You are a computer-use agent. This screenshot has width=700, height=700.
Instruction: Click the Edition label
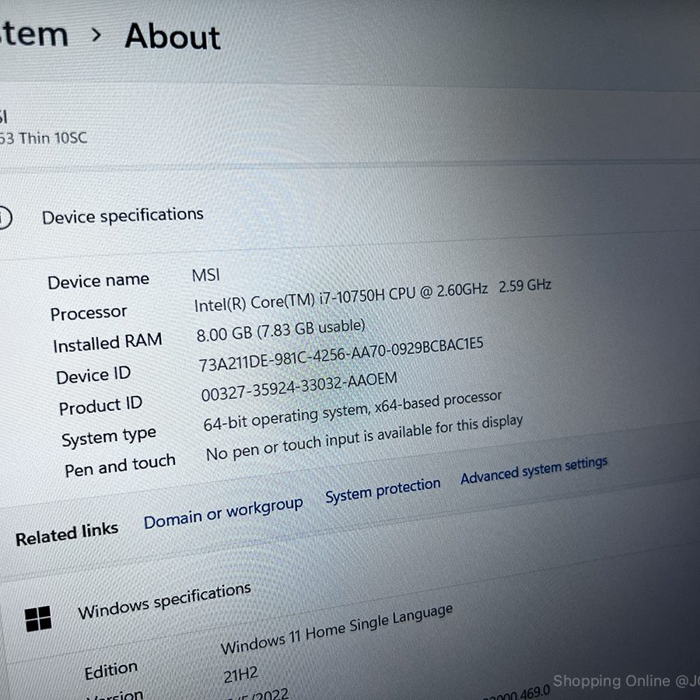pyautogui.click(x=111, y=670)
